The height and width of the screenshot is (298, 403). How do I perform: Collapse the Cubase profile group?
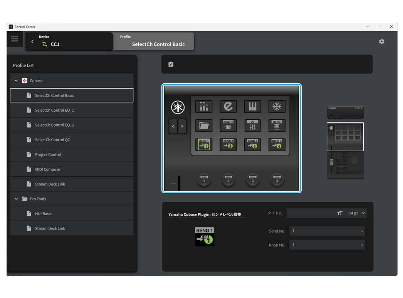[16, 80]
